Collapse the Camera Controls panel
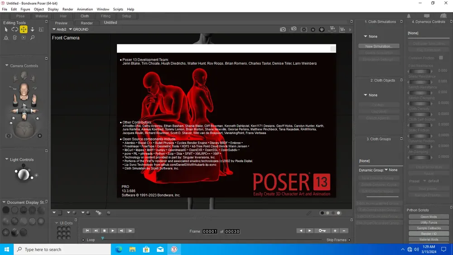Image resolution: width=453 pixels, height=255 pixels. pyautogui.click(x=7, y=66)
